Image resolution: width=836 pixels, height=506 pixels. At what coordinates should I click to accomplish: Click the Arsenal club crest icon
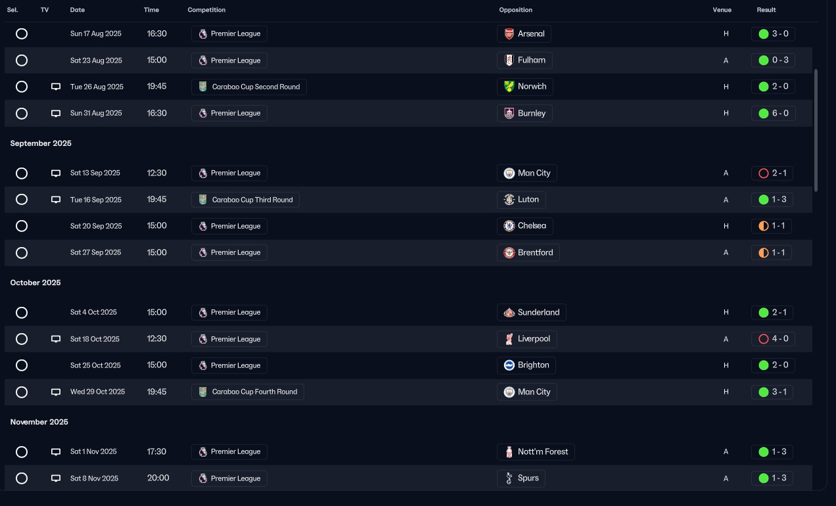tap(509, 34)
